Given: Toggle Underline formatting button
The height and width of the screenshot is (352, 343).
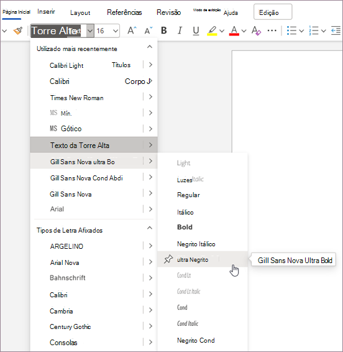Looking at the screenshot, I should [x=196, y=30].
